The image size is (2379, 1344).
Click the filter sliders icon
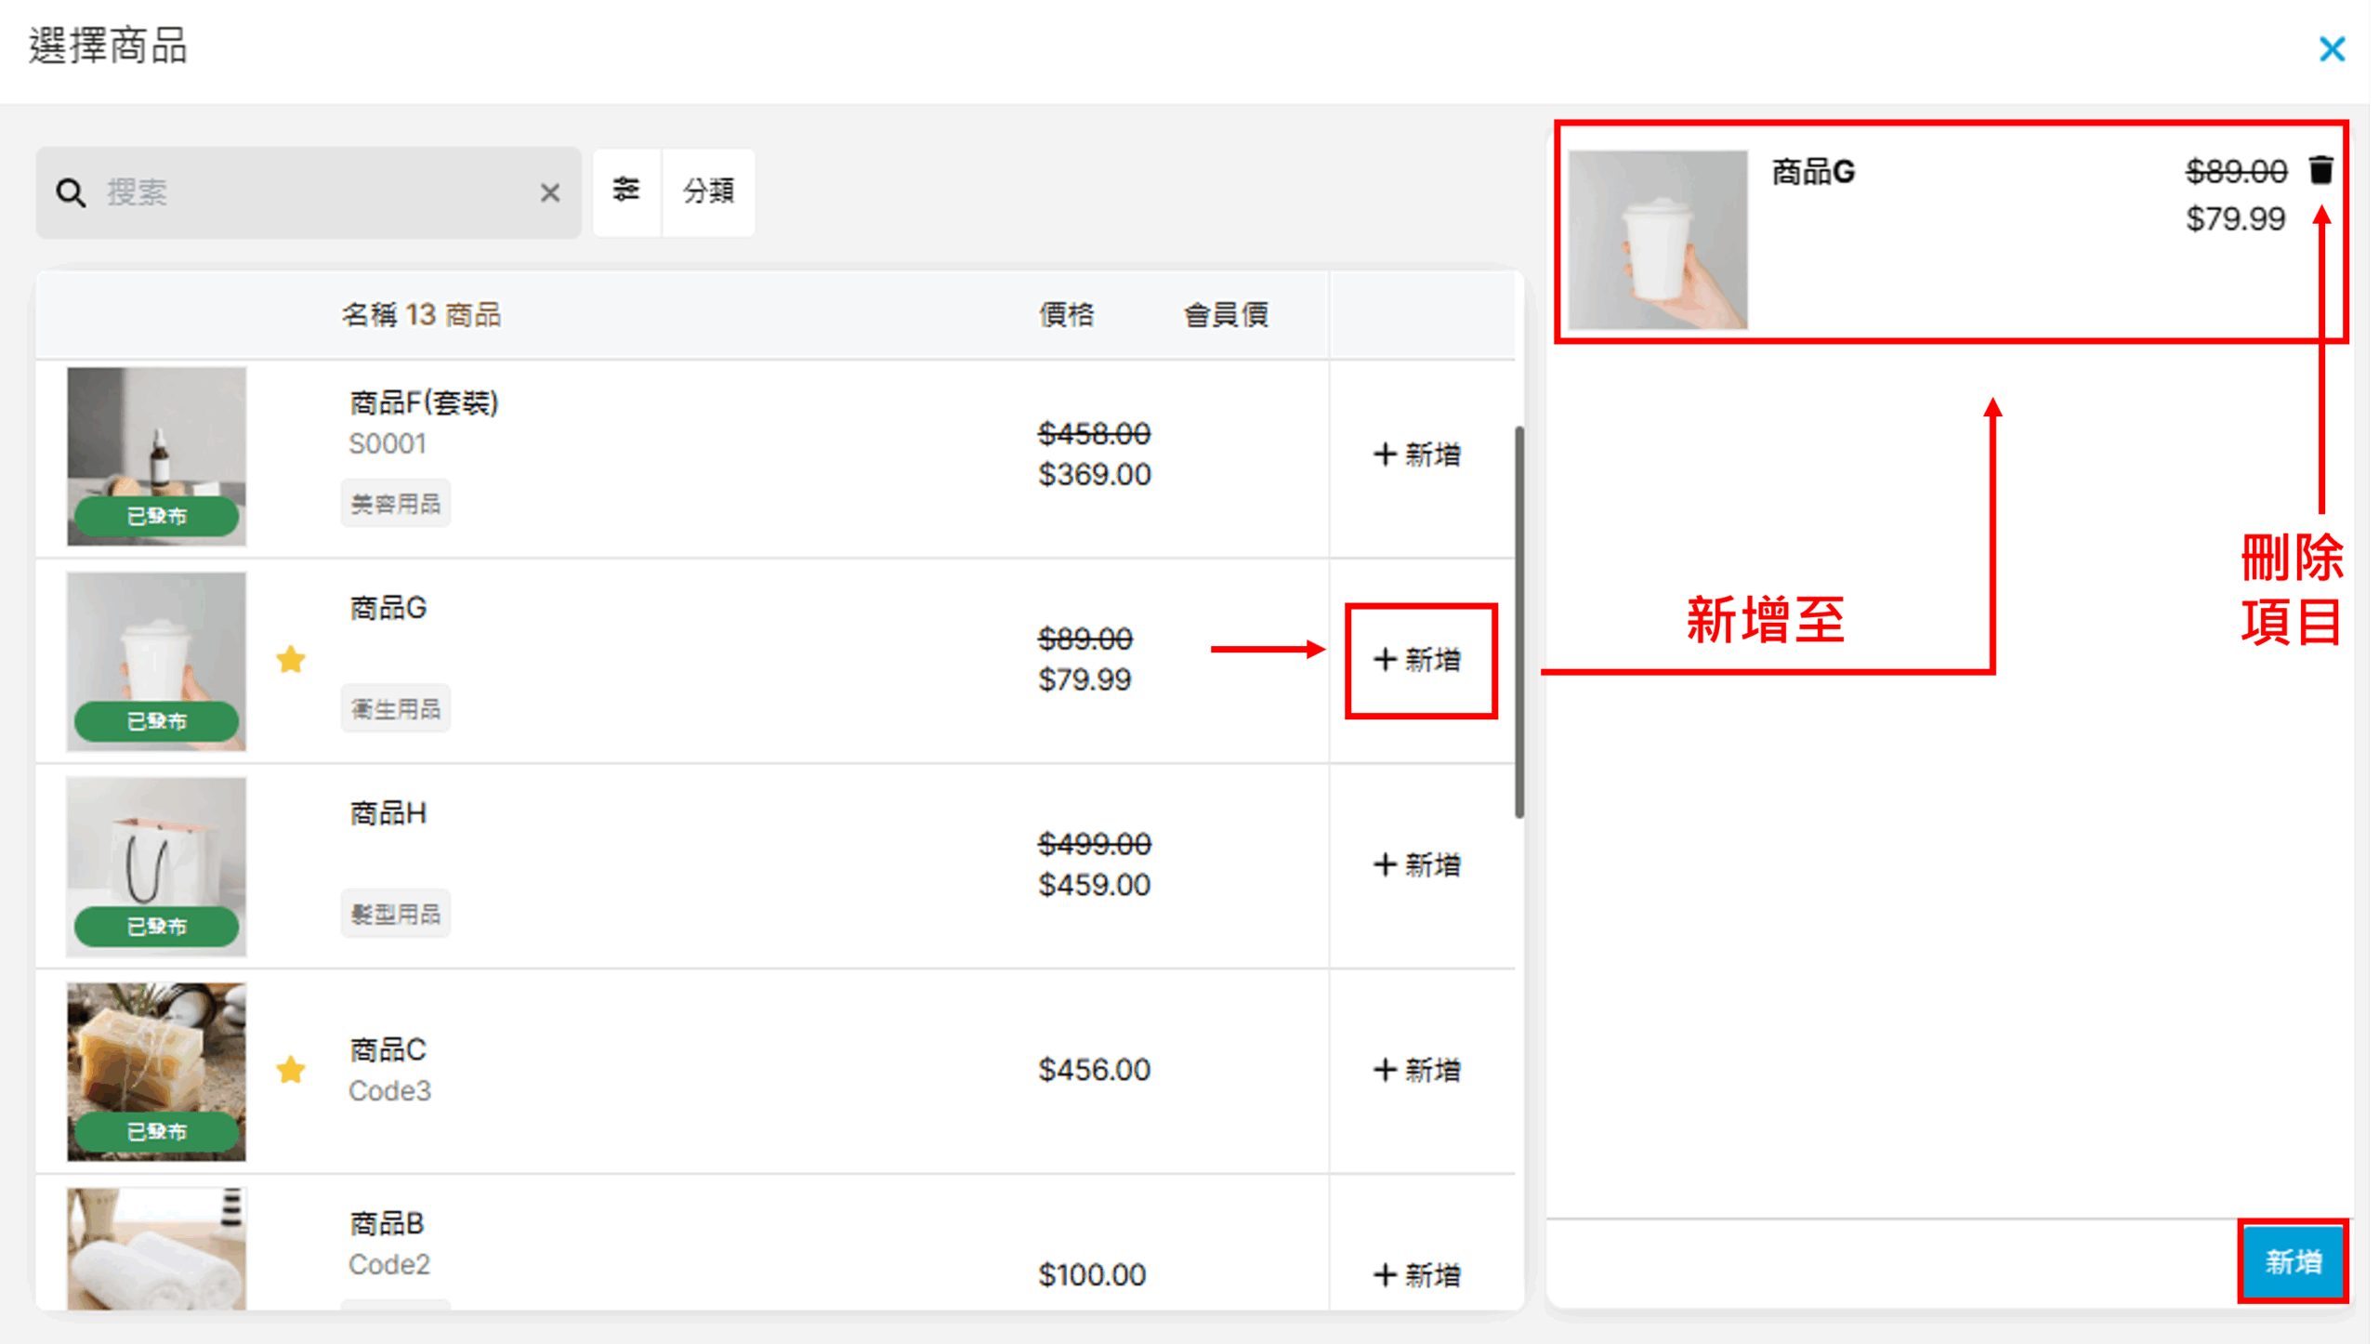click(x=626, y=191)
